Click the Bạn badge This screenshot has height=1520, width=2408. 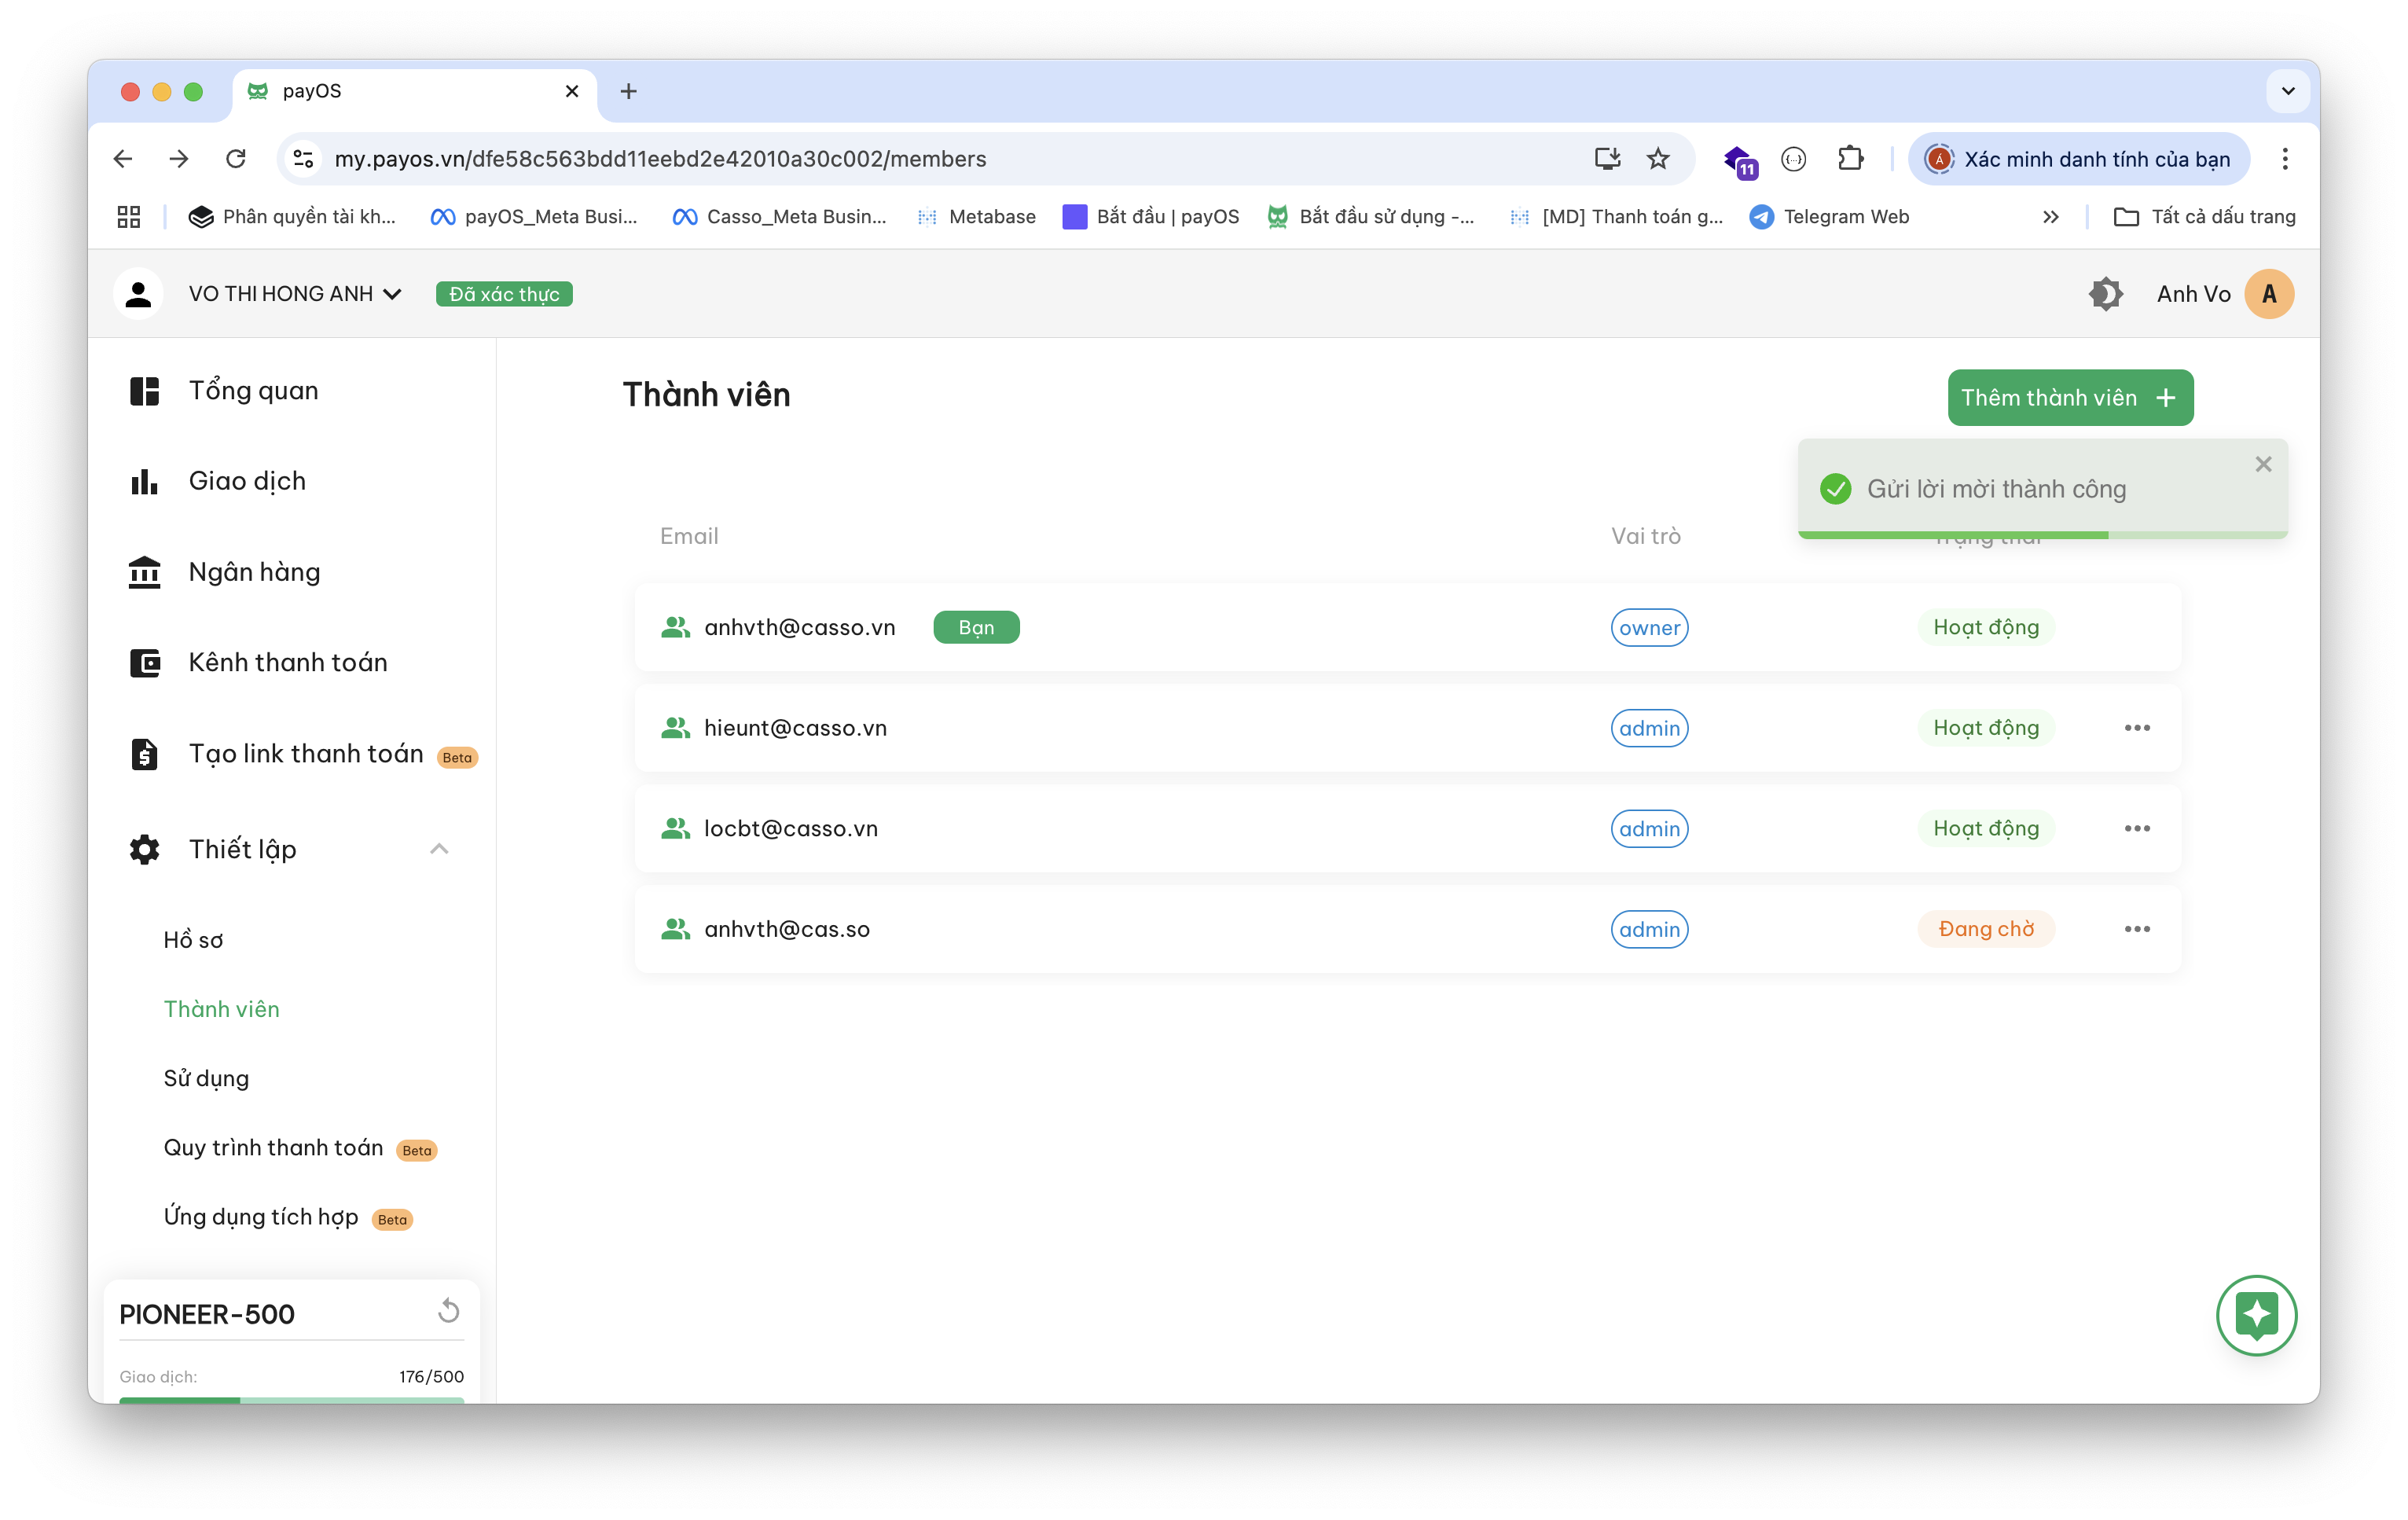point(976,627)
